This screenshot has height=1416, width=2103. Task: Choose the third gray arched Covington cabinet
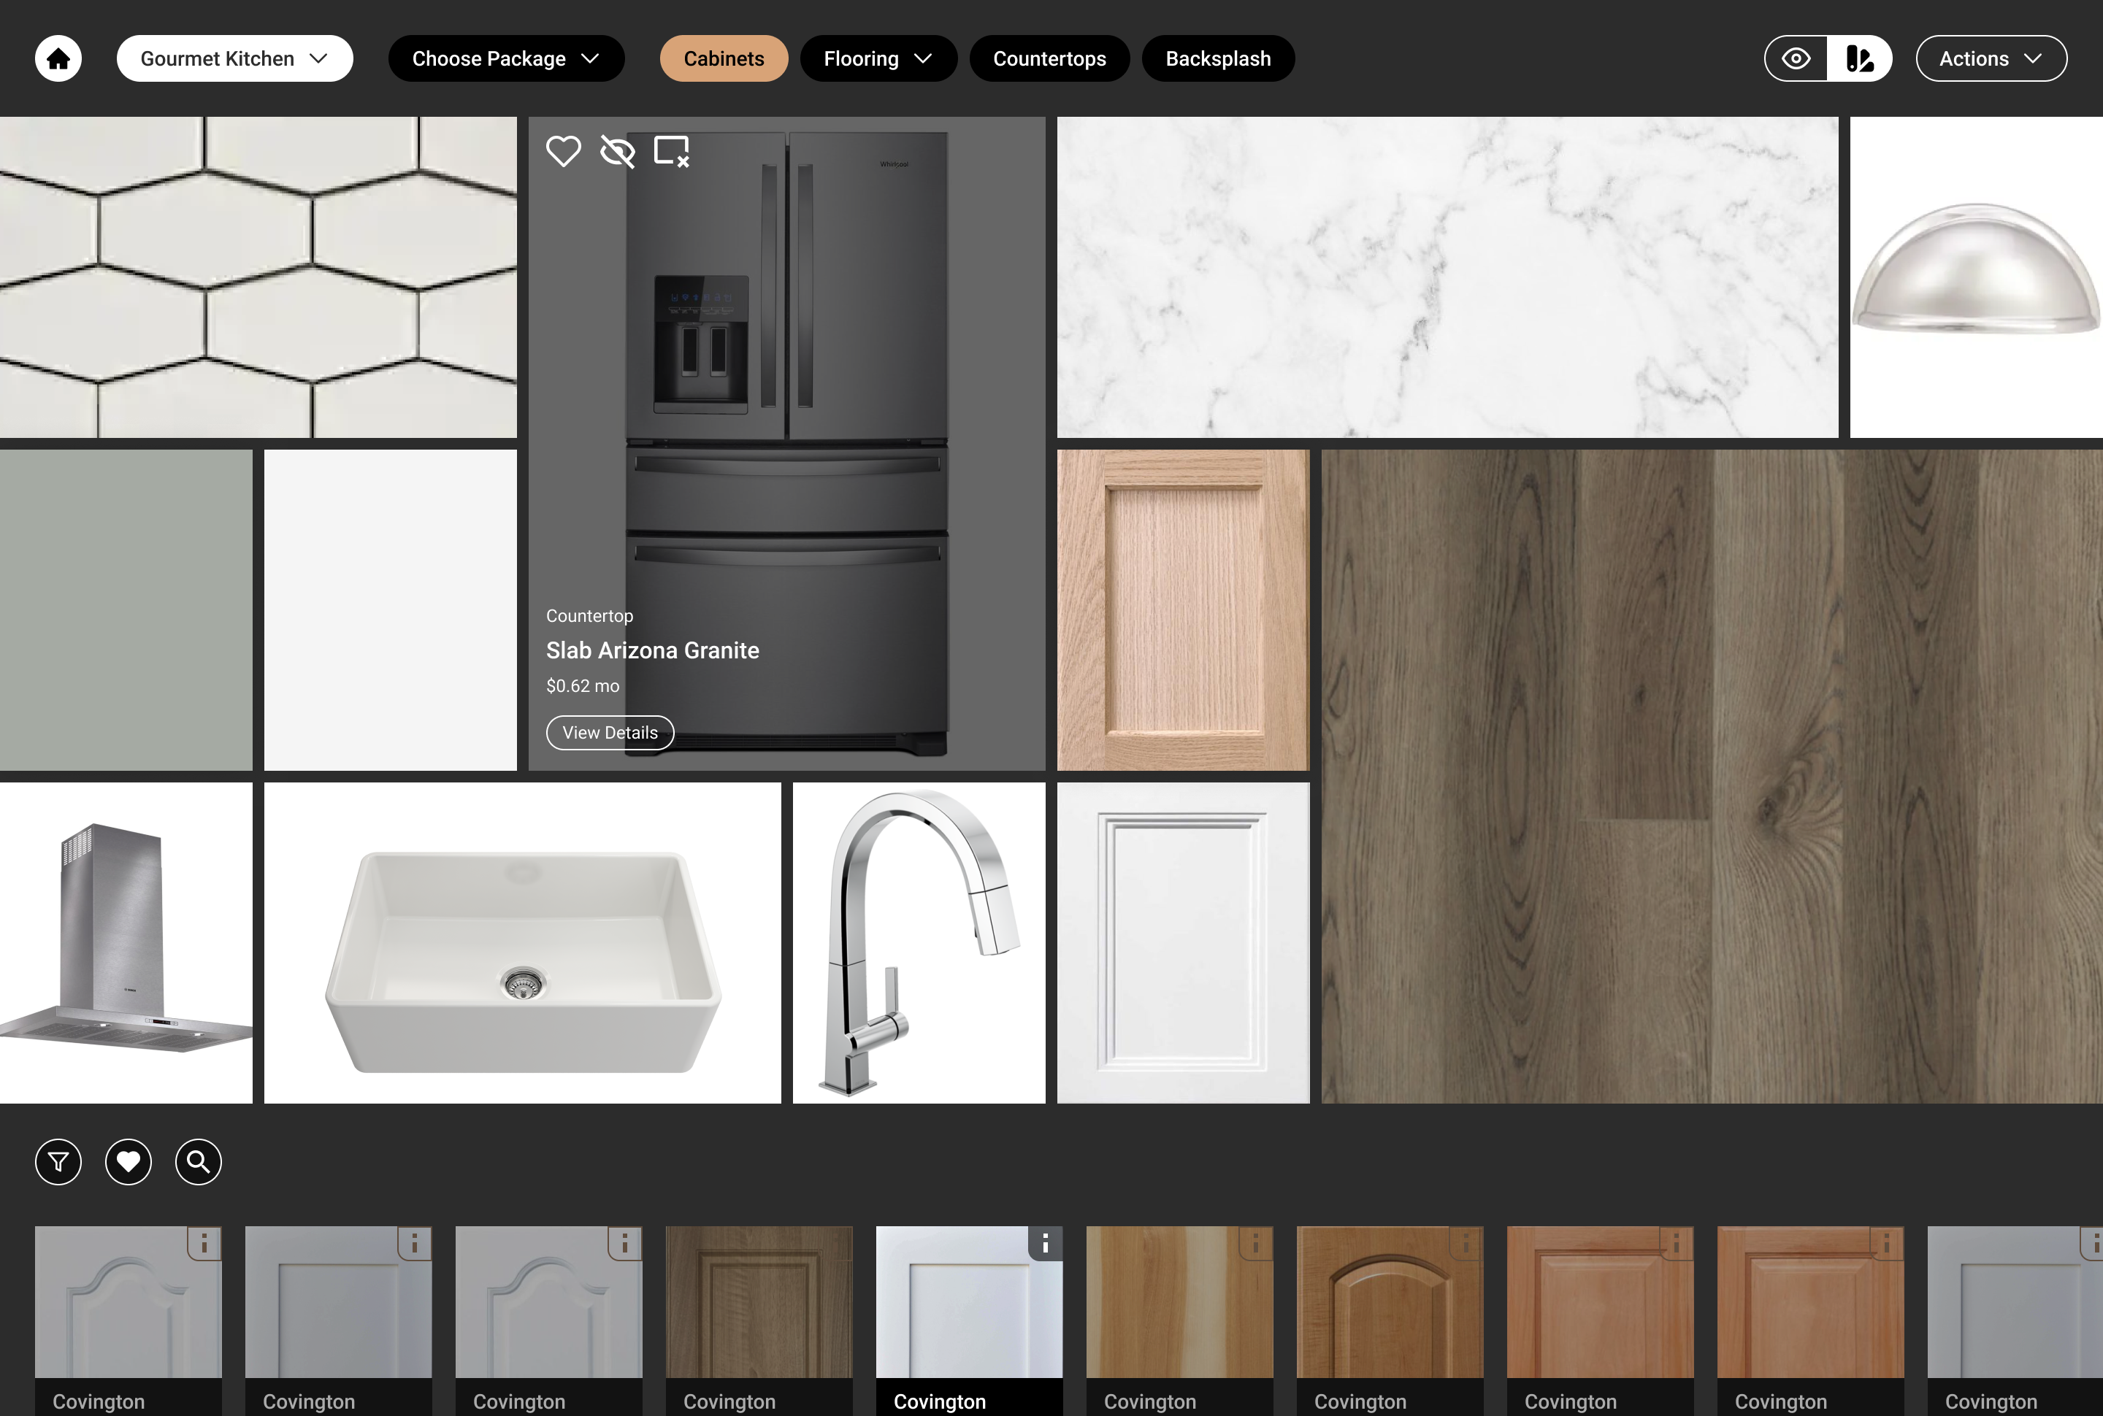548,1320
